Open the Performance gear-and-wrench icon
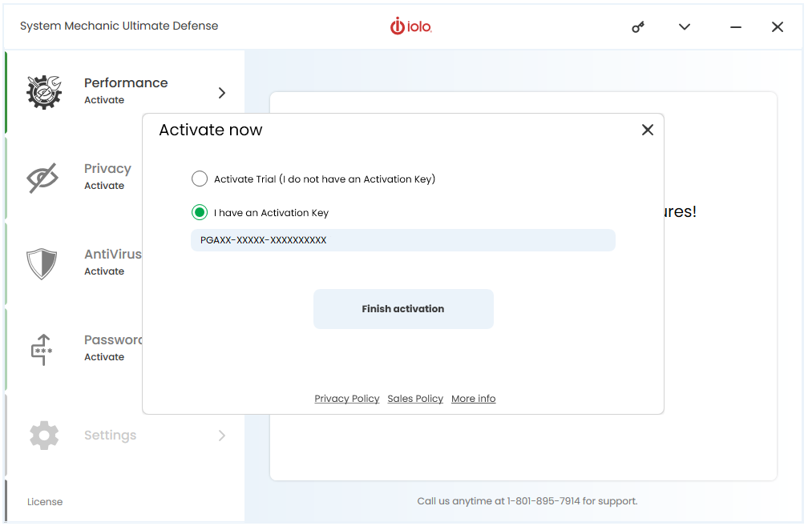The image size is (808, 526). point(44,92)
